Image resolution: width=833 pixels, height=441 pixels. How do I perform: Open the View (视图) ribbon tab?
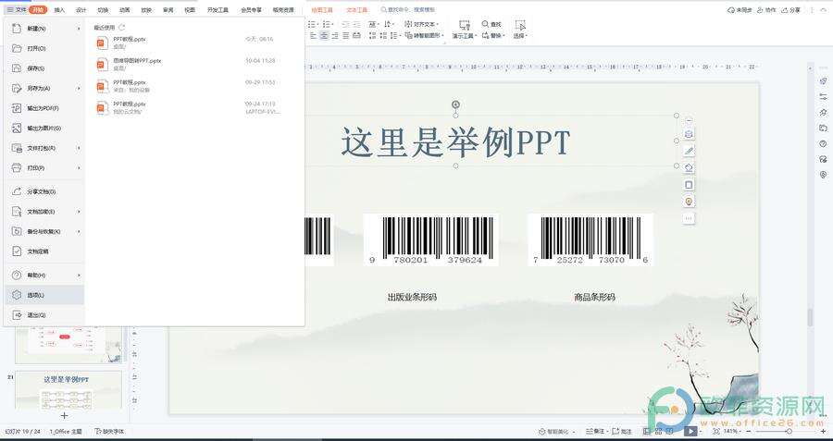190,9
